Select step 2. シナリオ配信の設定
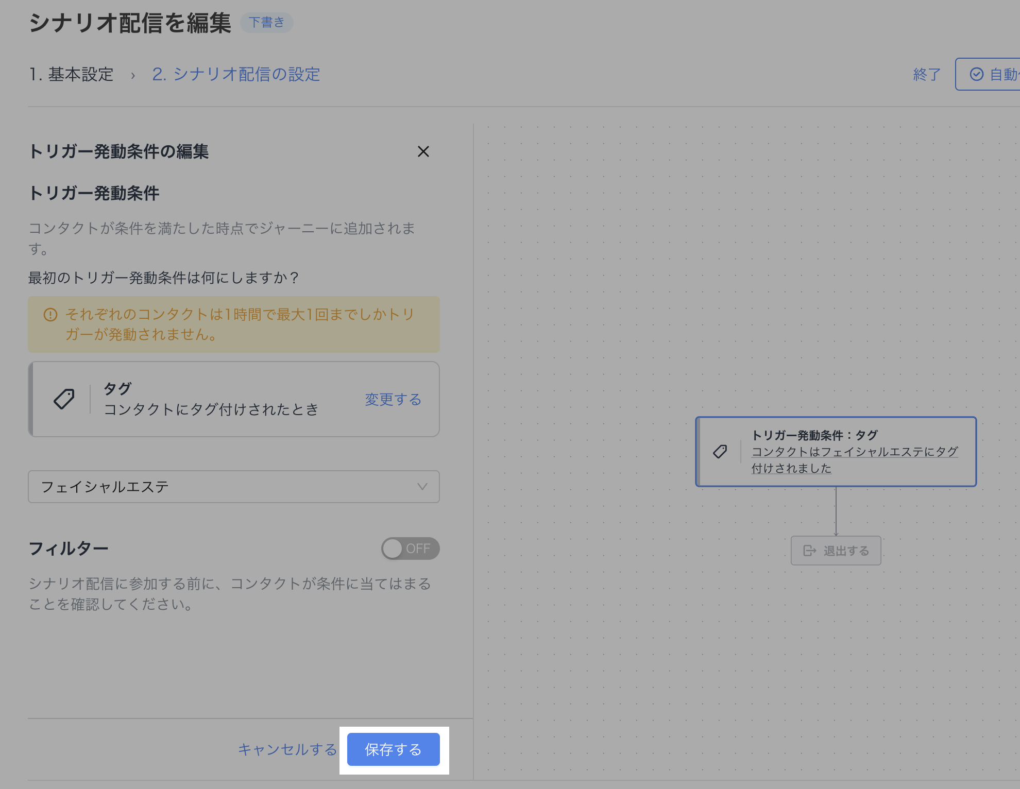 pos(236,74)
